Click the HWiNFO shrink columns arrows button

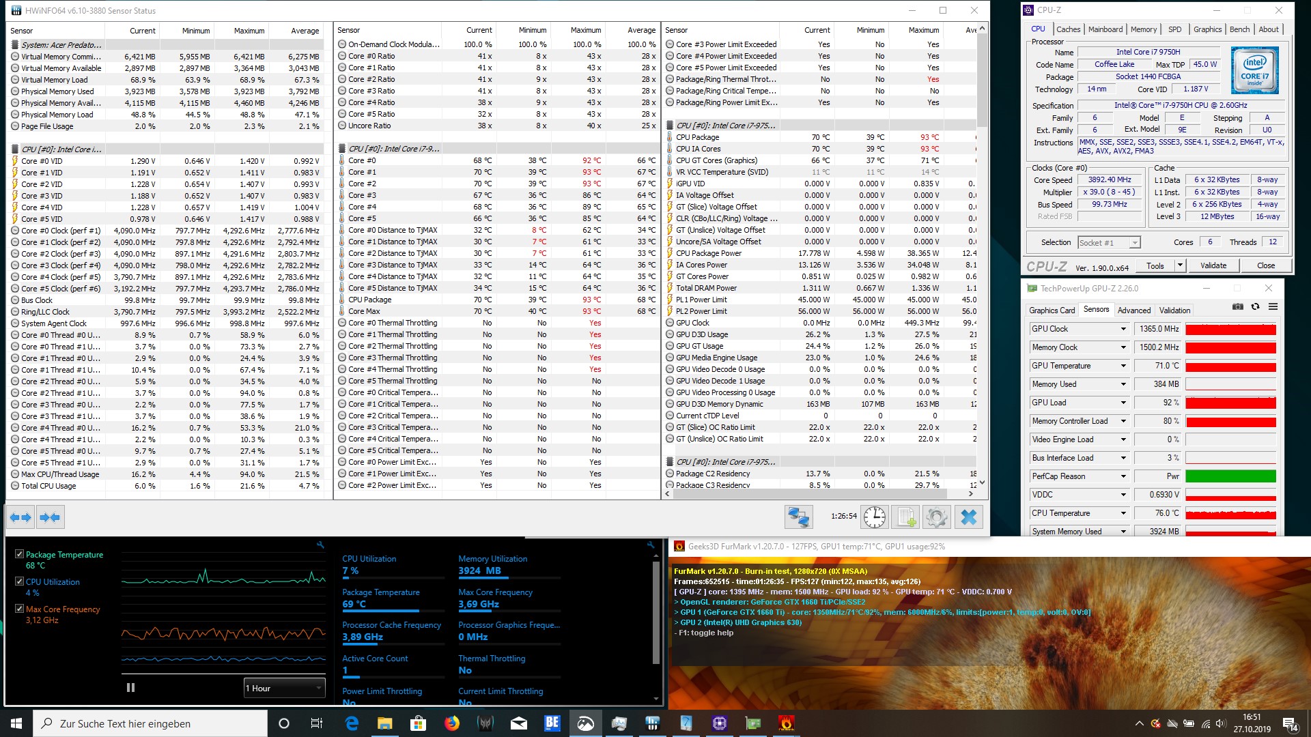(x=50, y=517)
